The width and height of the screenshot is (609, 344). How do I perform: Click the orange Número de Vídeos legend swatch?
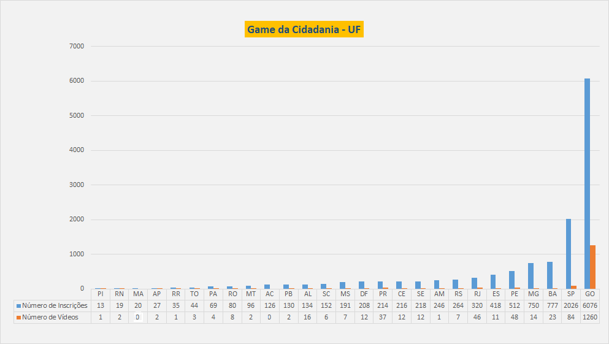tap(18, 317)
